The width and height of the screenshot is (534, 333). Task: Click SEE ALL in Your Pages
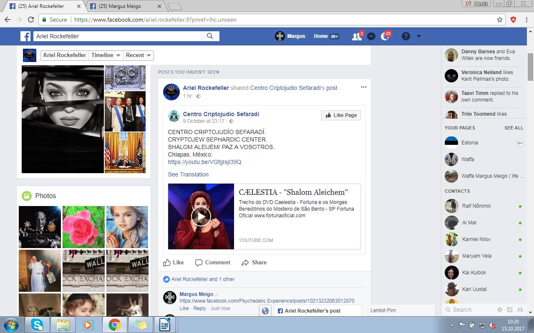[x=514, y=128]
